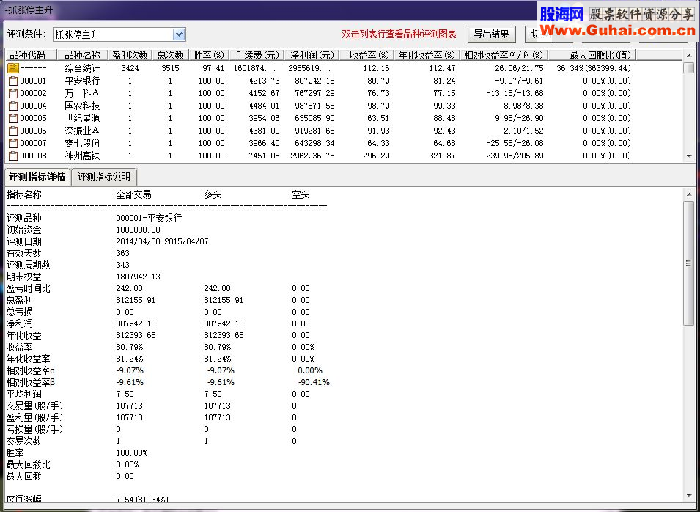Switch to the 评测指标详情 tab
Screen dimensions: 700x512
(x=37, y=177)
